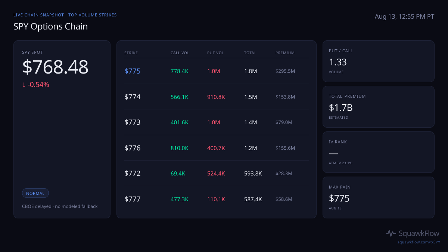Viewport: 448px width, 252px height.
Task: Click the CBOE delayed notice text
Action: pyautogui.click(x=60, y=206)
